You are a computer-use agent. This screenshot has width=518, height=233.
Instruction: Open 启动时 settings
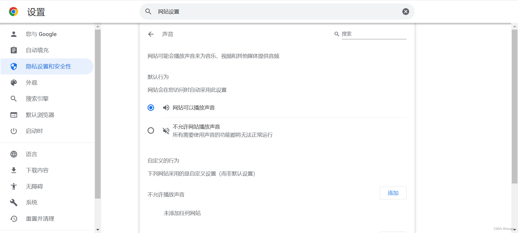pos(47,131)
